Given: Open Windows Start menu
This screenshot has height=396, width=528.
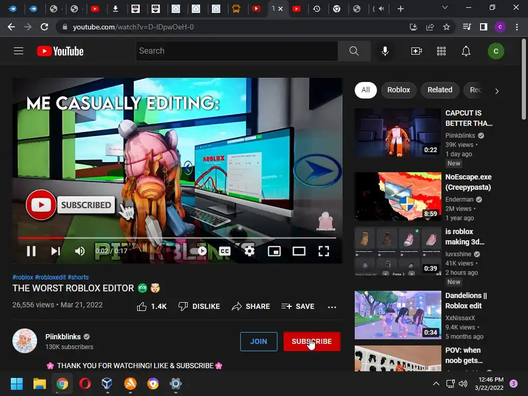Looking at the screenshot, I should pyautogui.click(x=16, y=384).
